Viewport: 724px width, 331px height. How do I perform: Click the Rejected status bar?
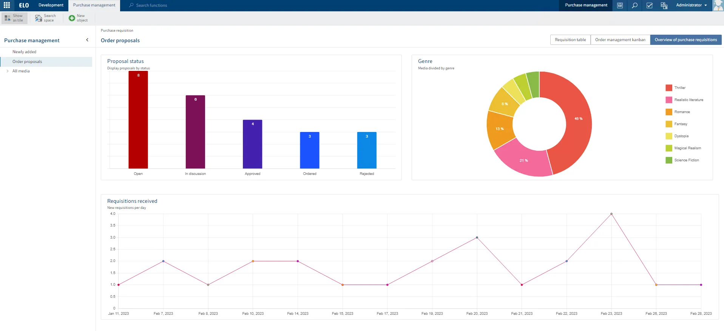(x=367, y=150)
